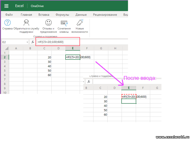Image resolution: width=192 pixels, height=141 pixels.
Task: Select column C header in upper sheet
Action: click(x=44, y=48)
